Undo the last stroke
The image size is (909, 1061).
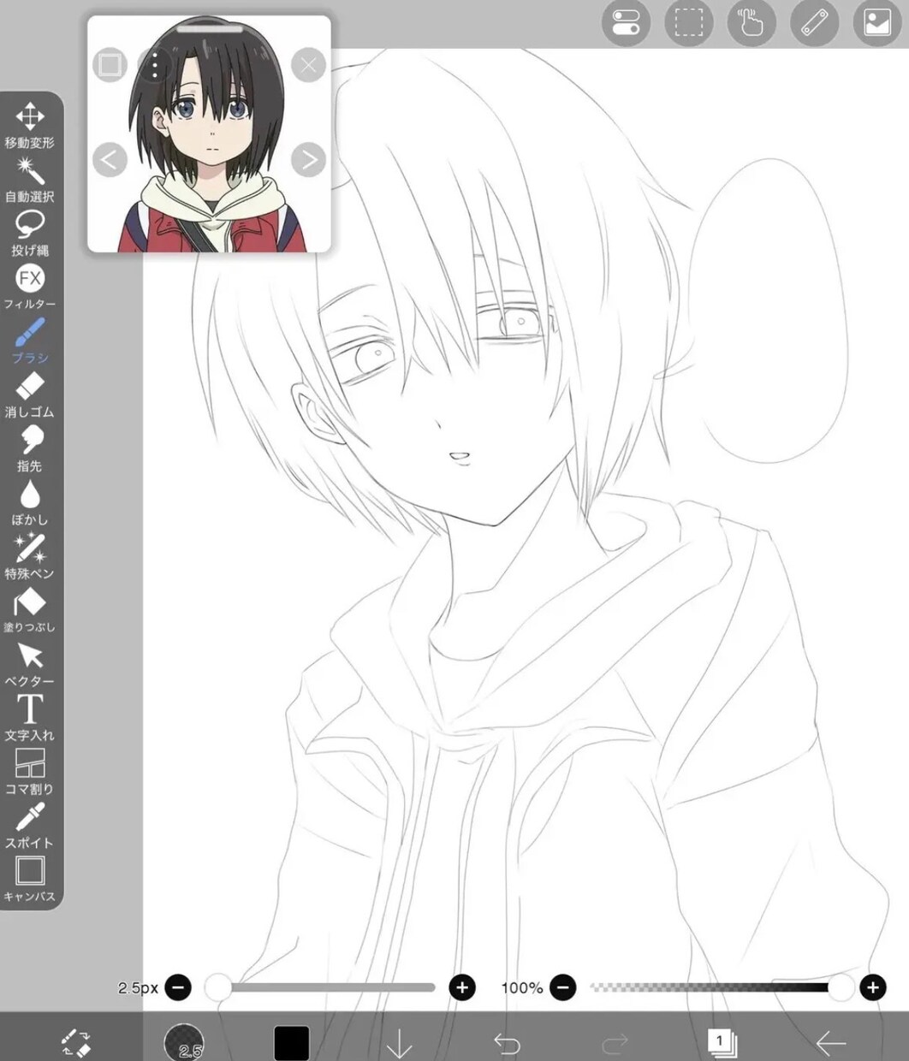[x=507, y=1043]
